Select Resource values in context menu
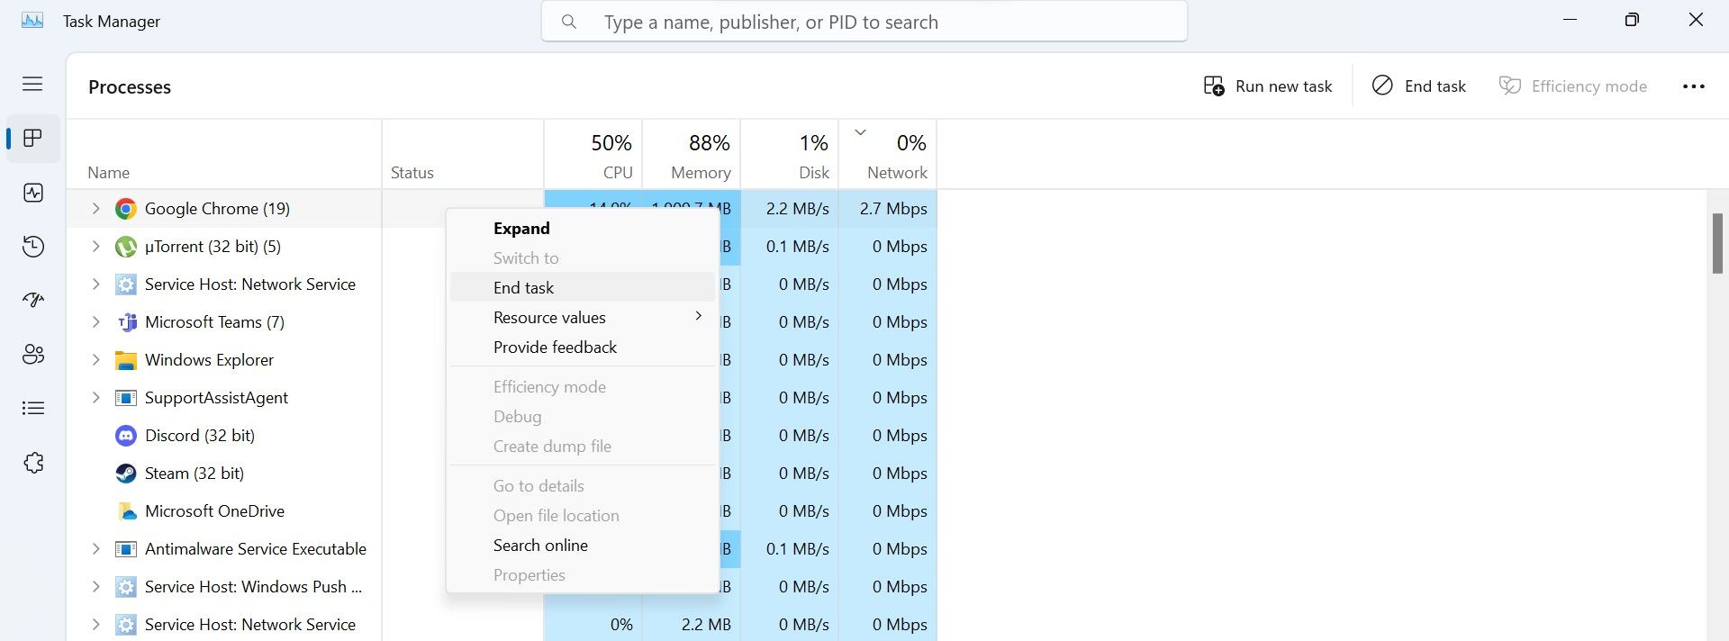 tap(583, 318)
